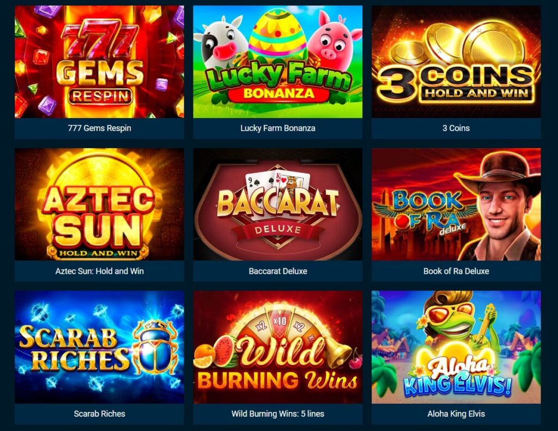
Task: Launch the Wild Burning Wins thumbnail
Action: click(x=277, y=347)
